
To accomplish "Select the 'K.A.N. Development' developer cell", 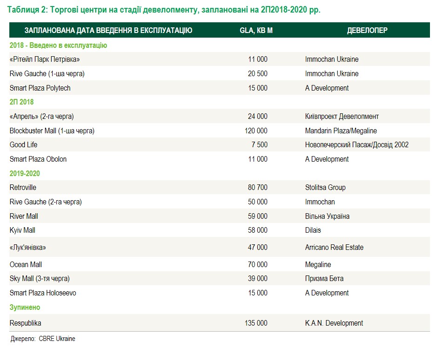I will pos(334,323).
